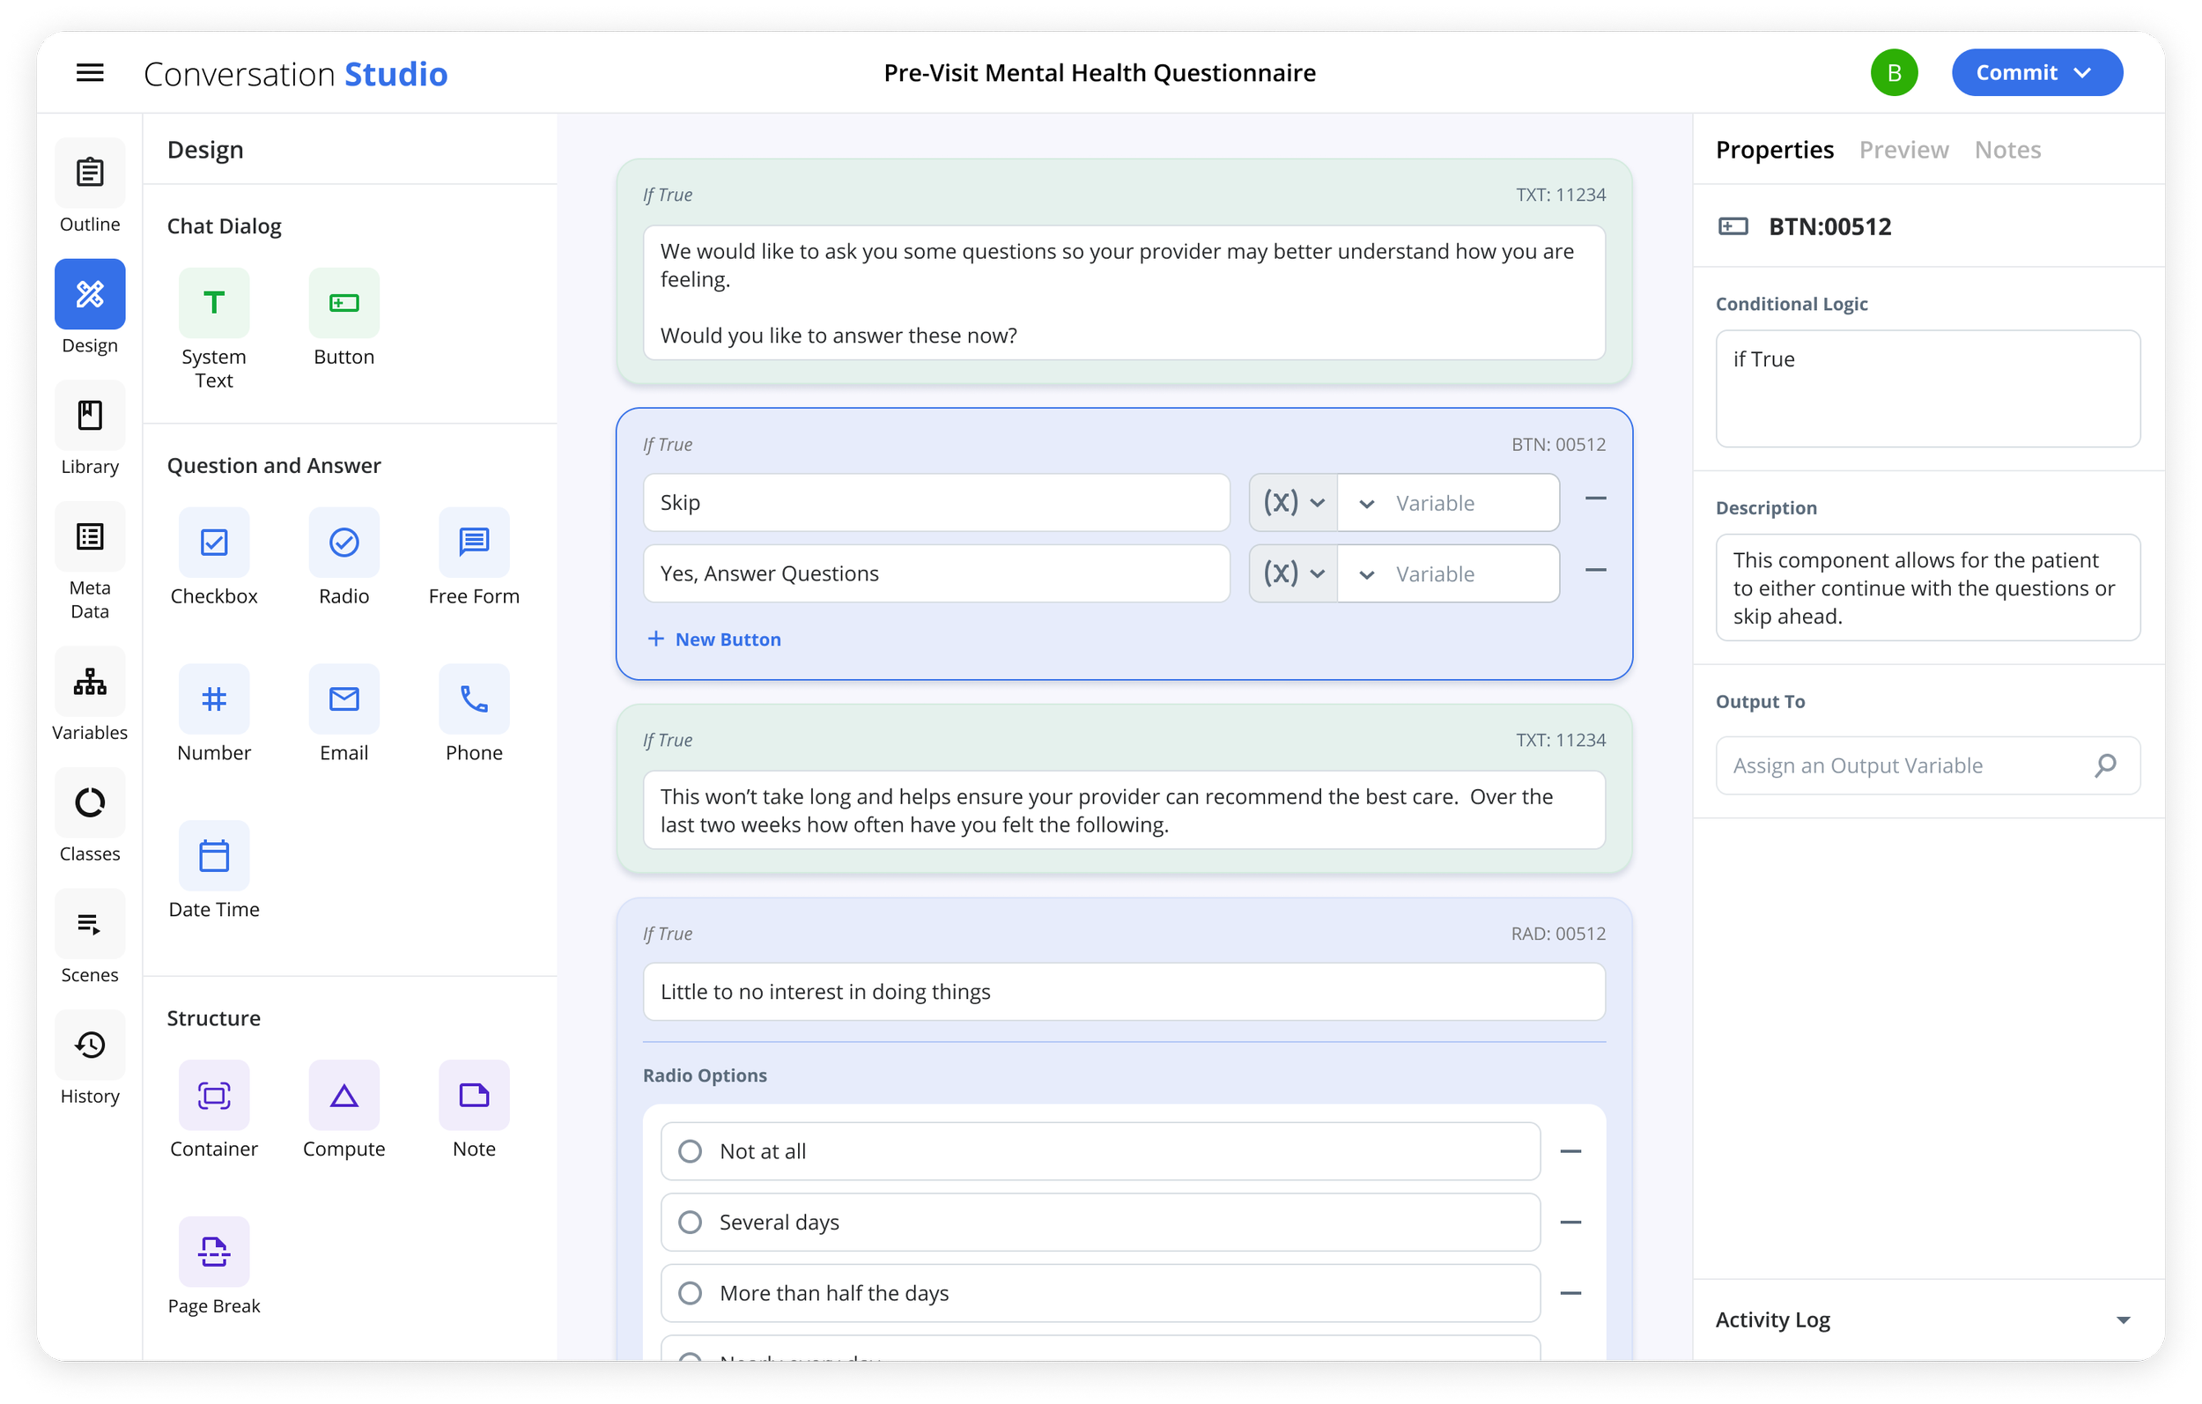The height and width of the screenshot is (1404, 2202).
Task: Open Variable dropdown for 'Yes, Answer Questions'
Action: pyautogui.click(x=1447, y=573)
